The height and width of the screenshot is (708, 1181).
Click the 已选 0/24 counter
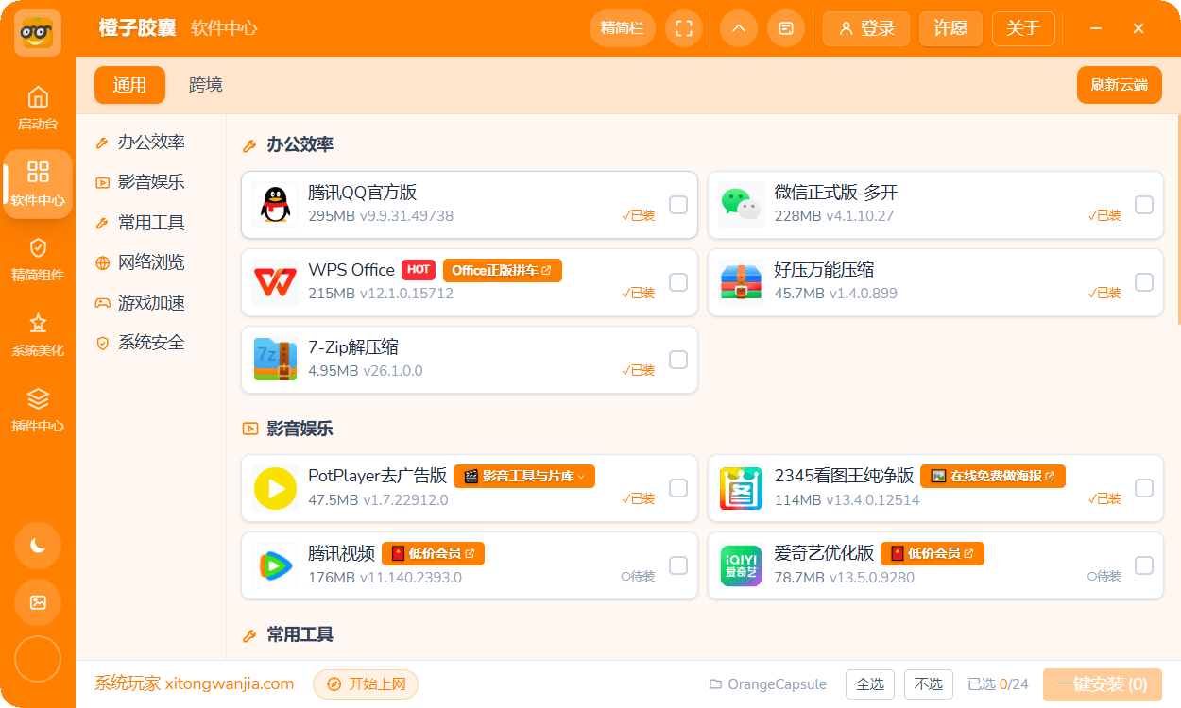[999, 684]
